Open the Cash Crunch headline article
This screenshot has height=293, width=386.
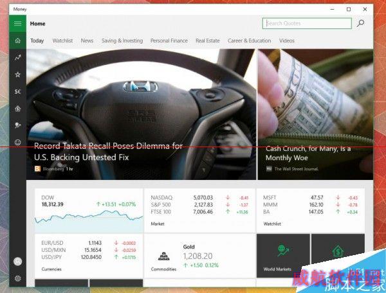click(308, 153)
